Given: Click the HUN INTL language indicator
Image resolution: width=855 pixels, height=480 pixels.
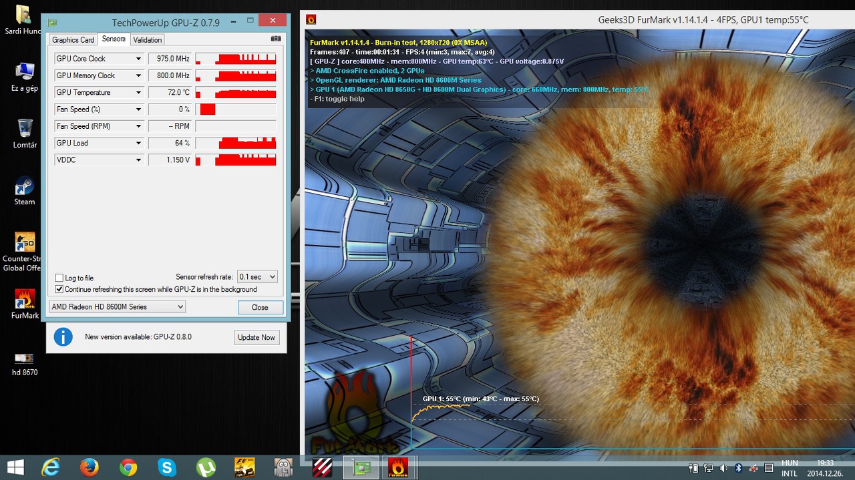Looking at the screenshot, I should point(790,467).
